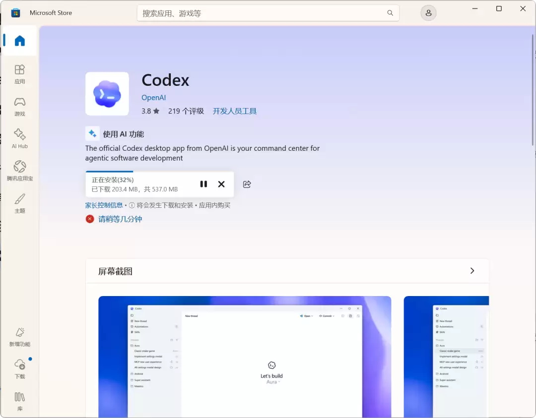Click the search magnifier icon

(x=390, y=13)
